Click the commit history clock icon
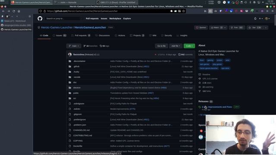Screen dimensions: 276x155 (179, 55)
